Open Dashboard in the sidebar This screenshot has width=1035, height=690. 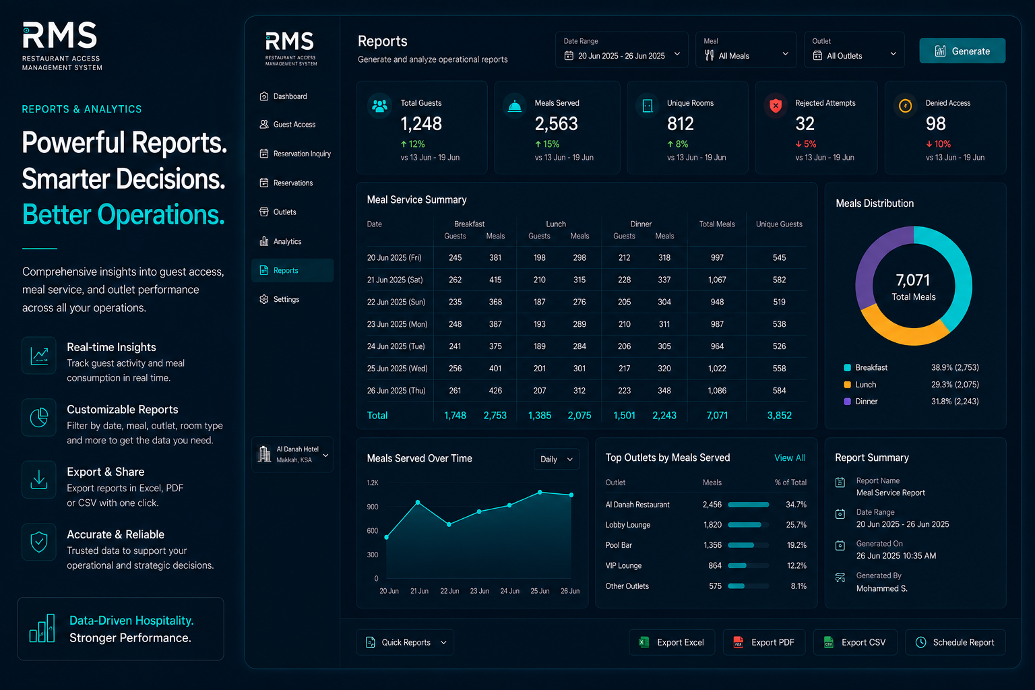coord(292,96)
